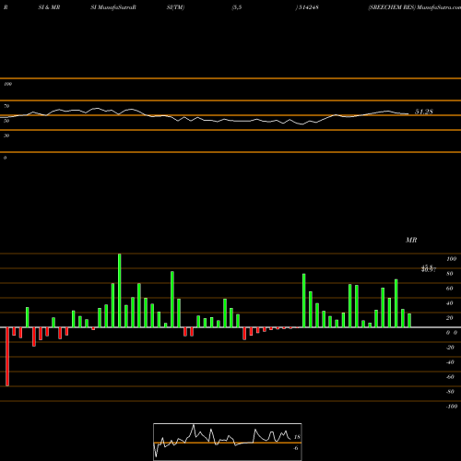Click the 'MR' title above the histogram

[411, 240]
